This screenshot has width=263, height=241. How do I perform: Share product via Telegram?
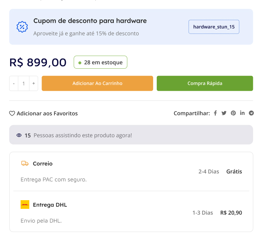(251, 113)
